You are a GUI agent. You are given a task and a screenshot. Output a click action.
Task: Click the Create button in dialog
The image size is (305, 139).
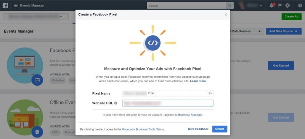(220, 129)
